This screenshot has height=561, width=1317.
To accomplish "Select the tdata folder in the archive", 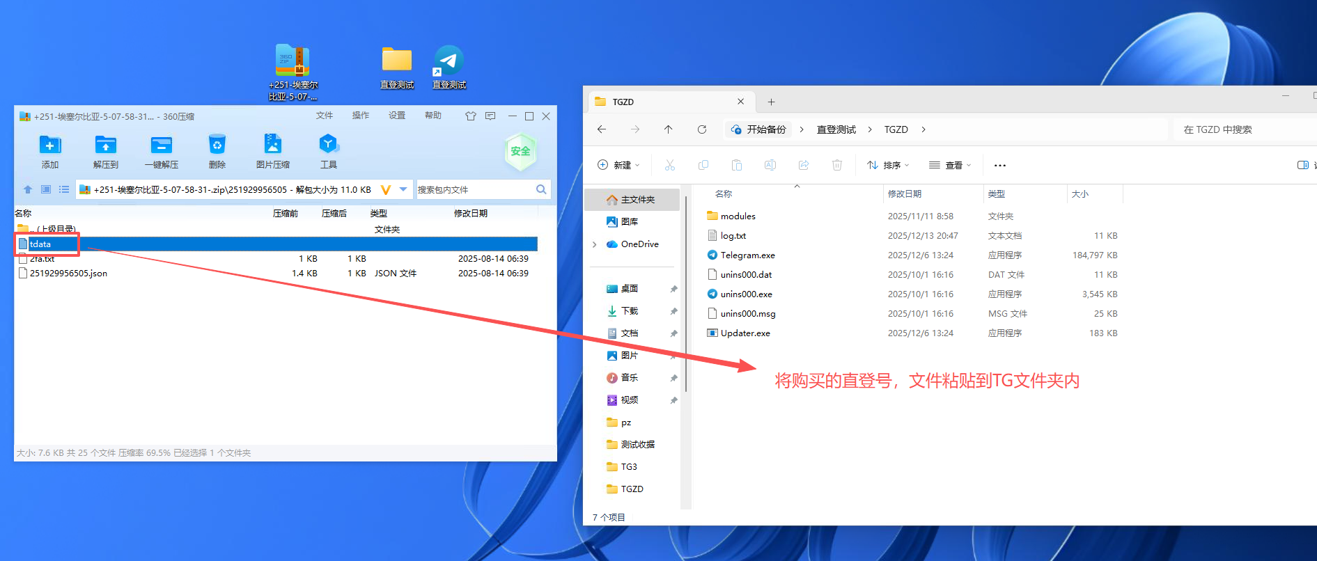I will [40, 244].
